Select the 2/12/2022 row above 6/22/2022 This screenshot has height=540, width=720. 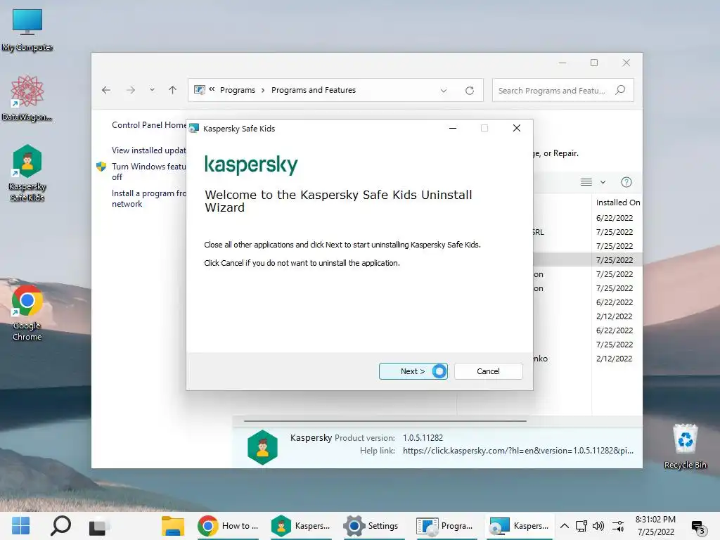(x=615, y=316)
